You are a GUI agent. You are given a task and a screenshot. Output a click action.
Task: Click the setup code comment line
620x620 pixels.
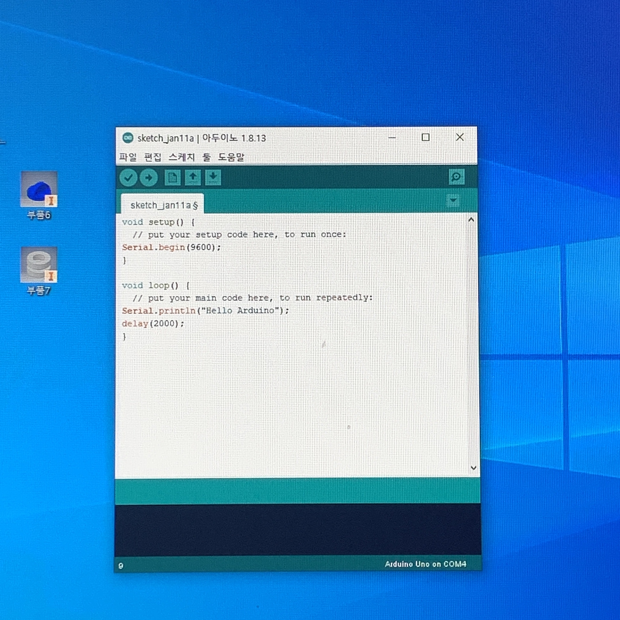click(x=239, y=235)
